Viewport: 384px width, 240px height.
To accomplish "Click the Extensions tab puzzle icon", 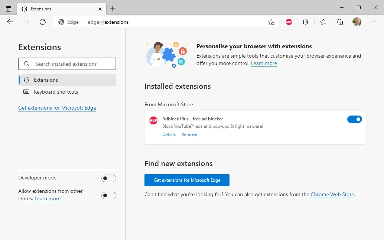I will [x=24, y=9].
